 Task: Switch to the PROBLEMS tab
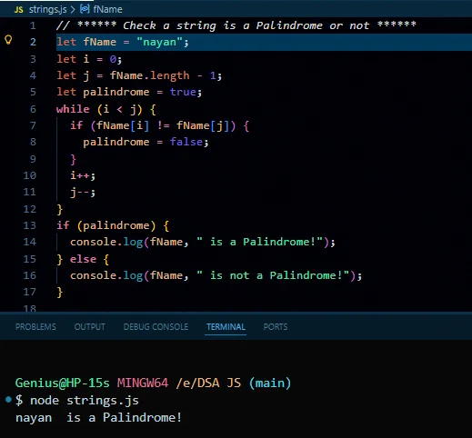click(35, 327)
